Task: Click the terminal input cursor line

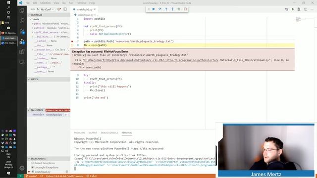Action: click(x=75, y=169)
